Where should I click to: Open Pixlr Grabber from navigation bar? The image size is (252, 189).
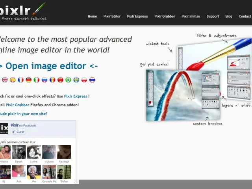pos(165,17)
